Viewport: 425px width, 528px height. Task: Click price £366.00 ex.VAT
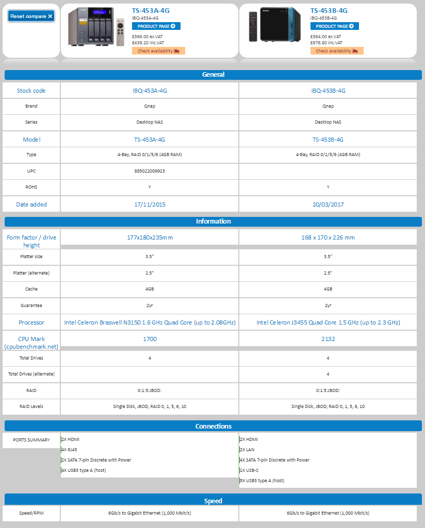(x=148, y=37)
